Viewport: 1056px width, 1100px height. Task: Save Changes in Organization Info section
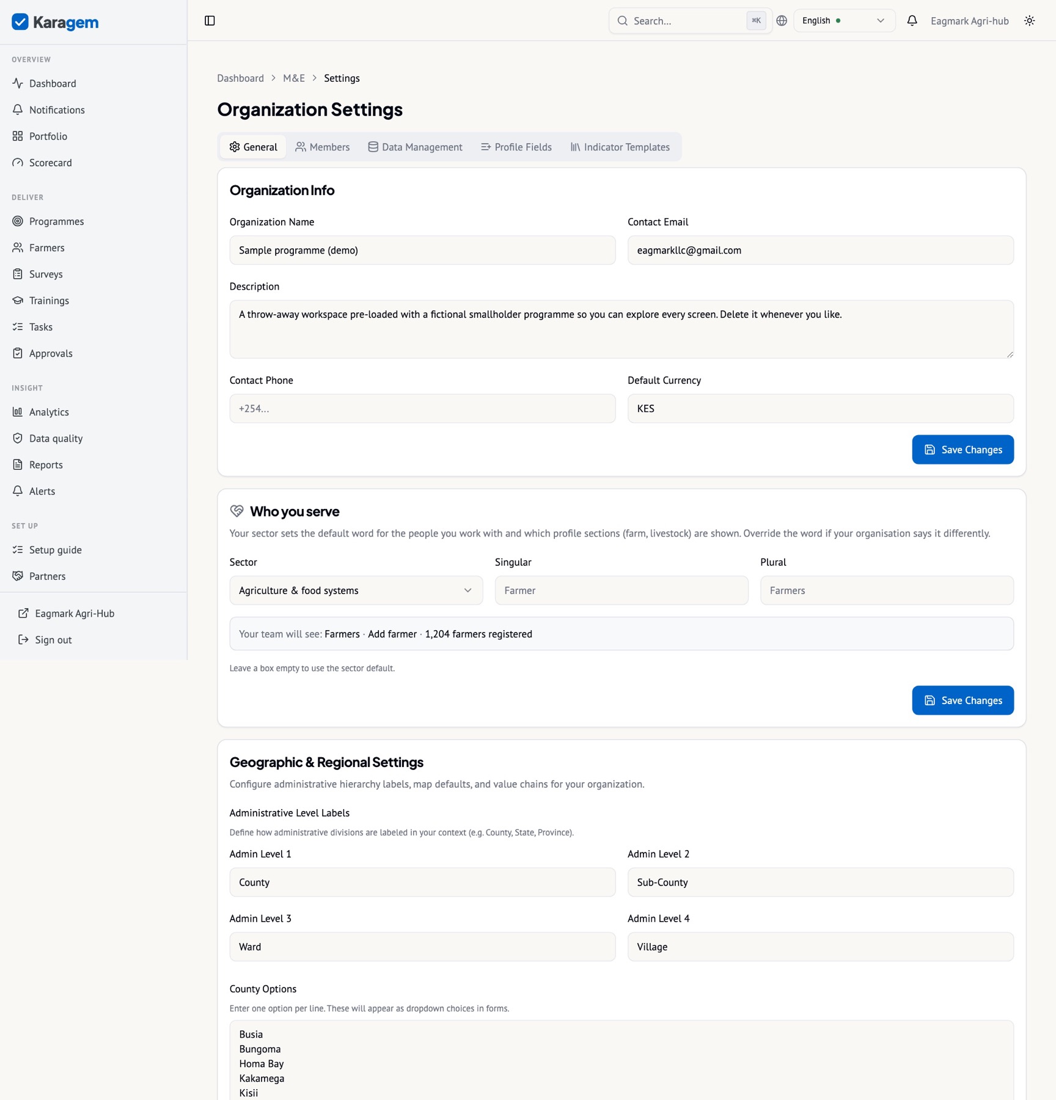[x=963, y=450]
